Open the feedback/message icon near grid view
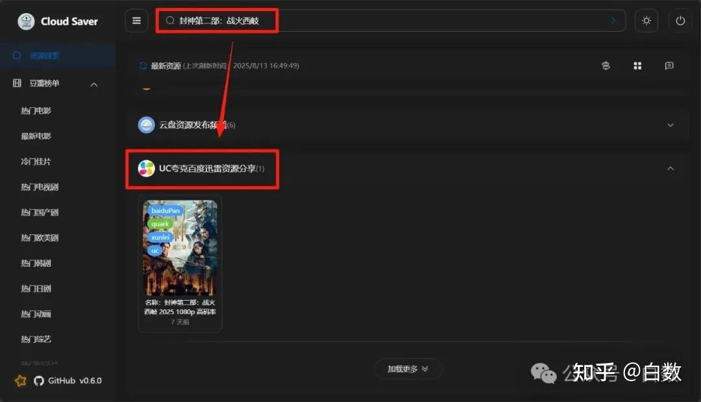The width and height of the screenshot is (701, 402). [x=669, y=66]
